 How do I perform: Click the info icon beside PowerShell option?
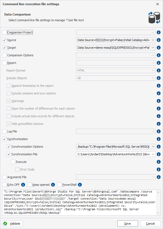pyautogui.click(x=80, y=185)
